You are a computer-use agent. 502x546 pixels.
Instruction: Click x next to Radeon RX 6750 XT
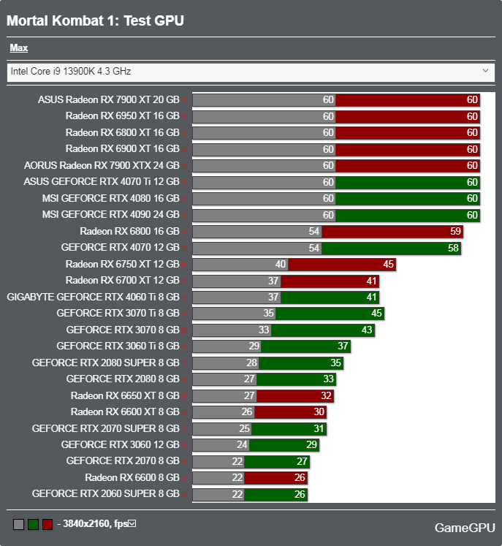click(x=185, y=265)
